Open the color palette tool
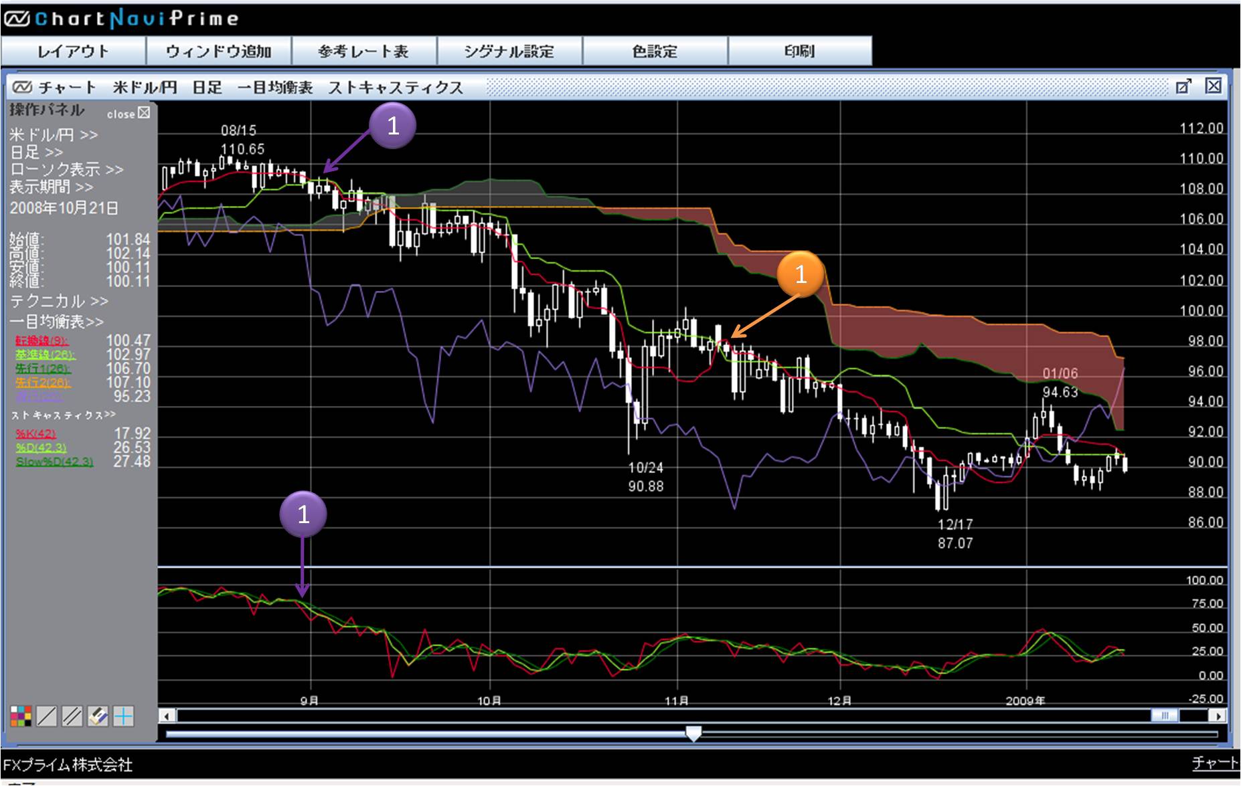 pyautogui.click(x=21, y=716)
